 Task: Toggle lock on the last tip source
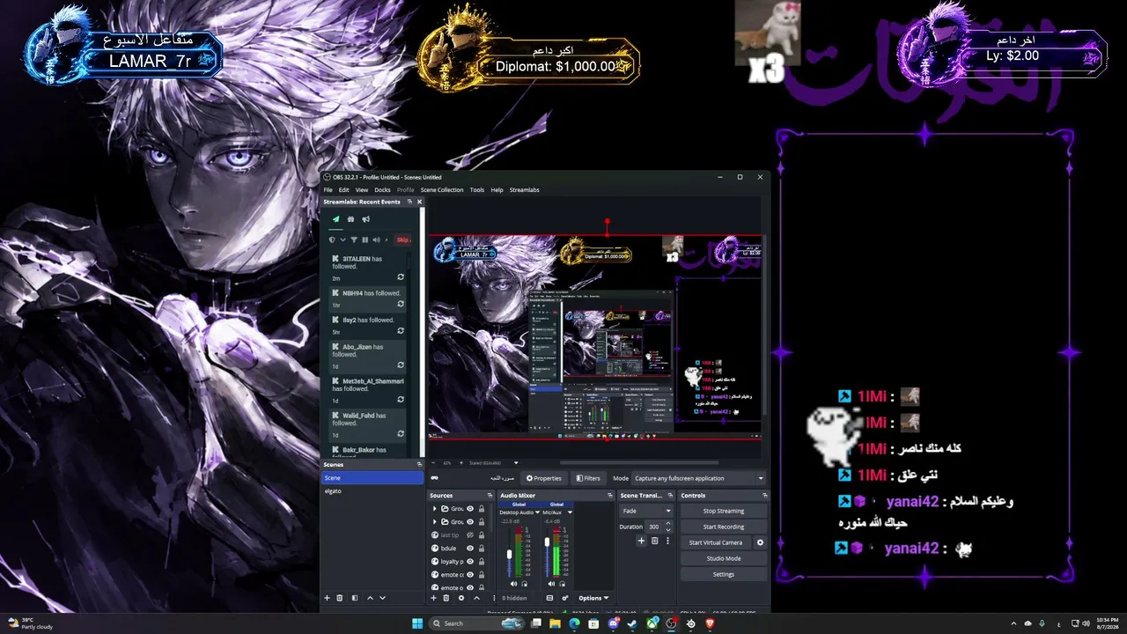click(x=482, y=534)
